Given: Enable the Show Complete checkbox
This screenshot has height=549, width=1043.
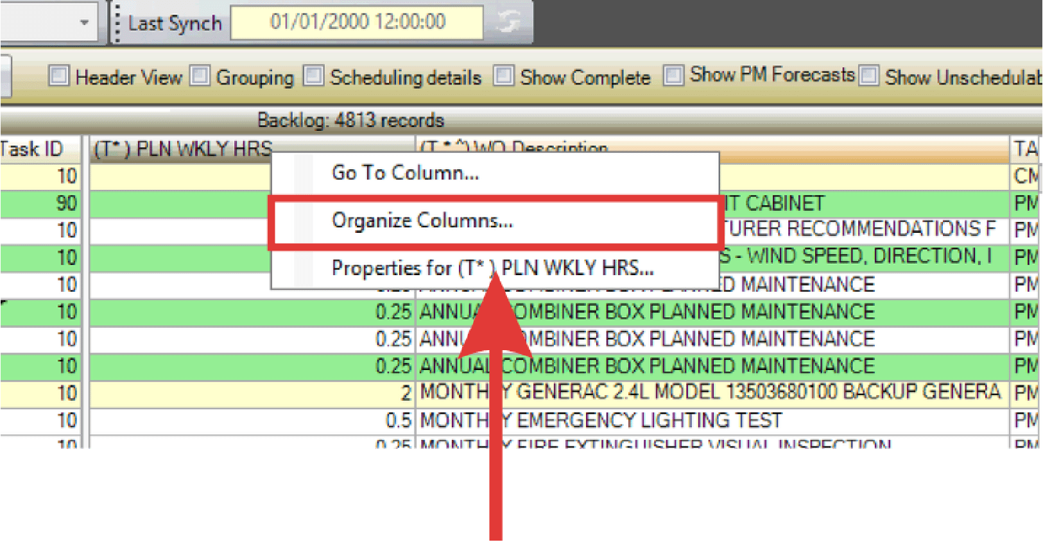Looking at the screenshot, I should coord(504,76).
